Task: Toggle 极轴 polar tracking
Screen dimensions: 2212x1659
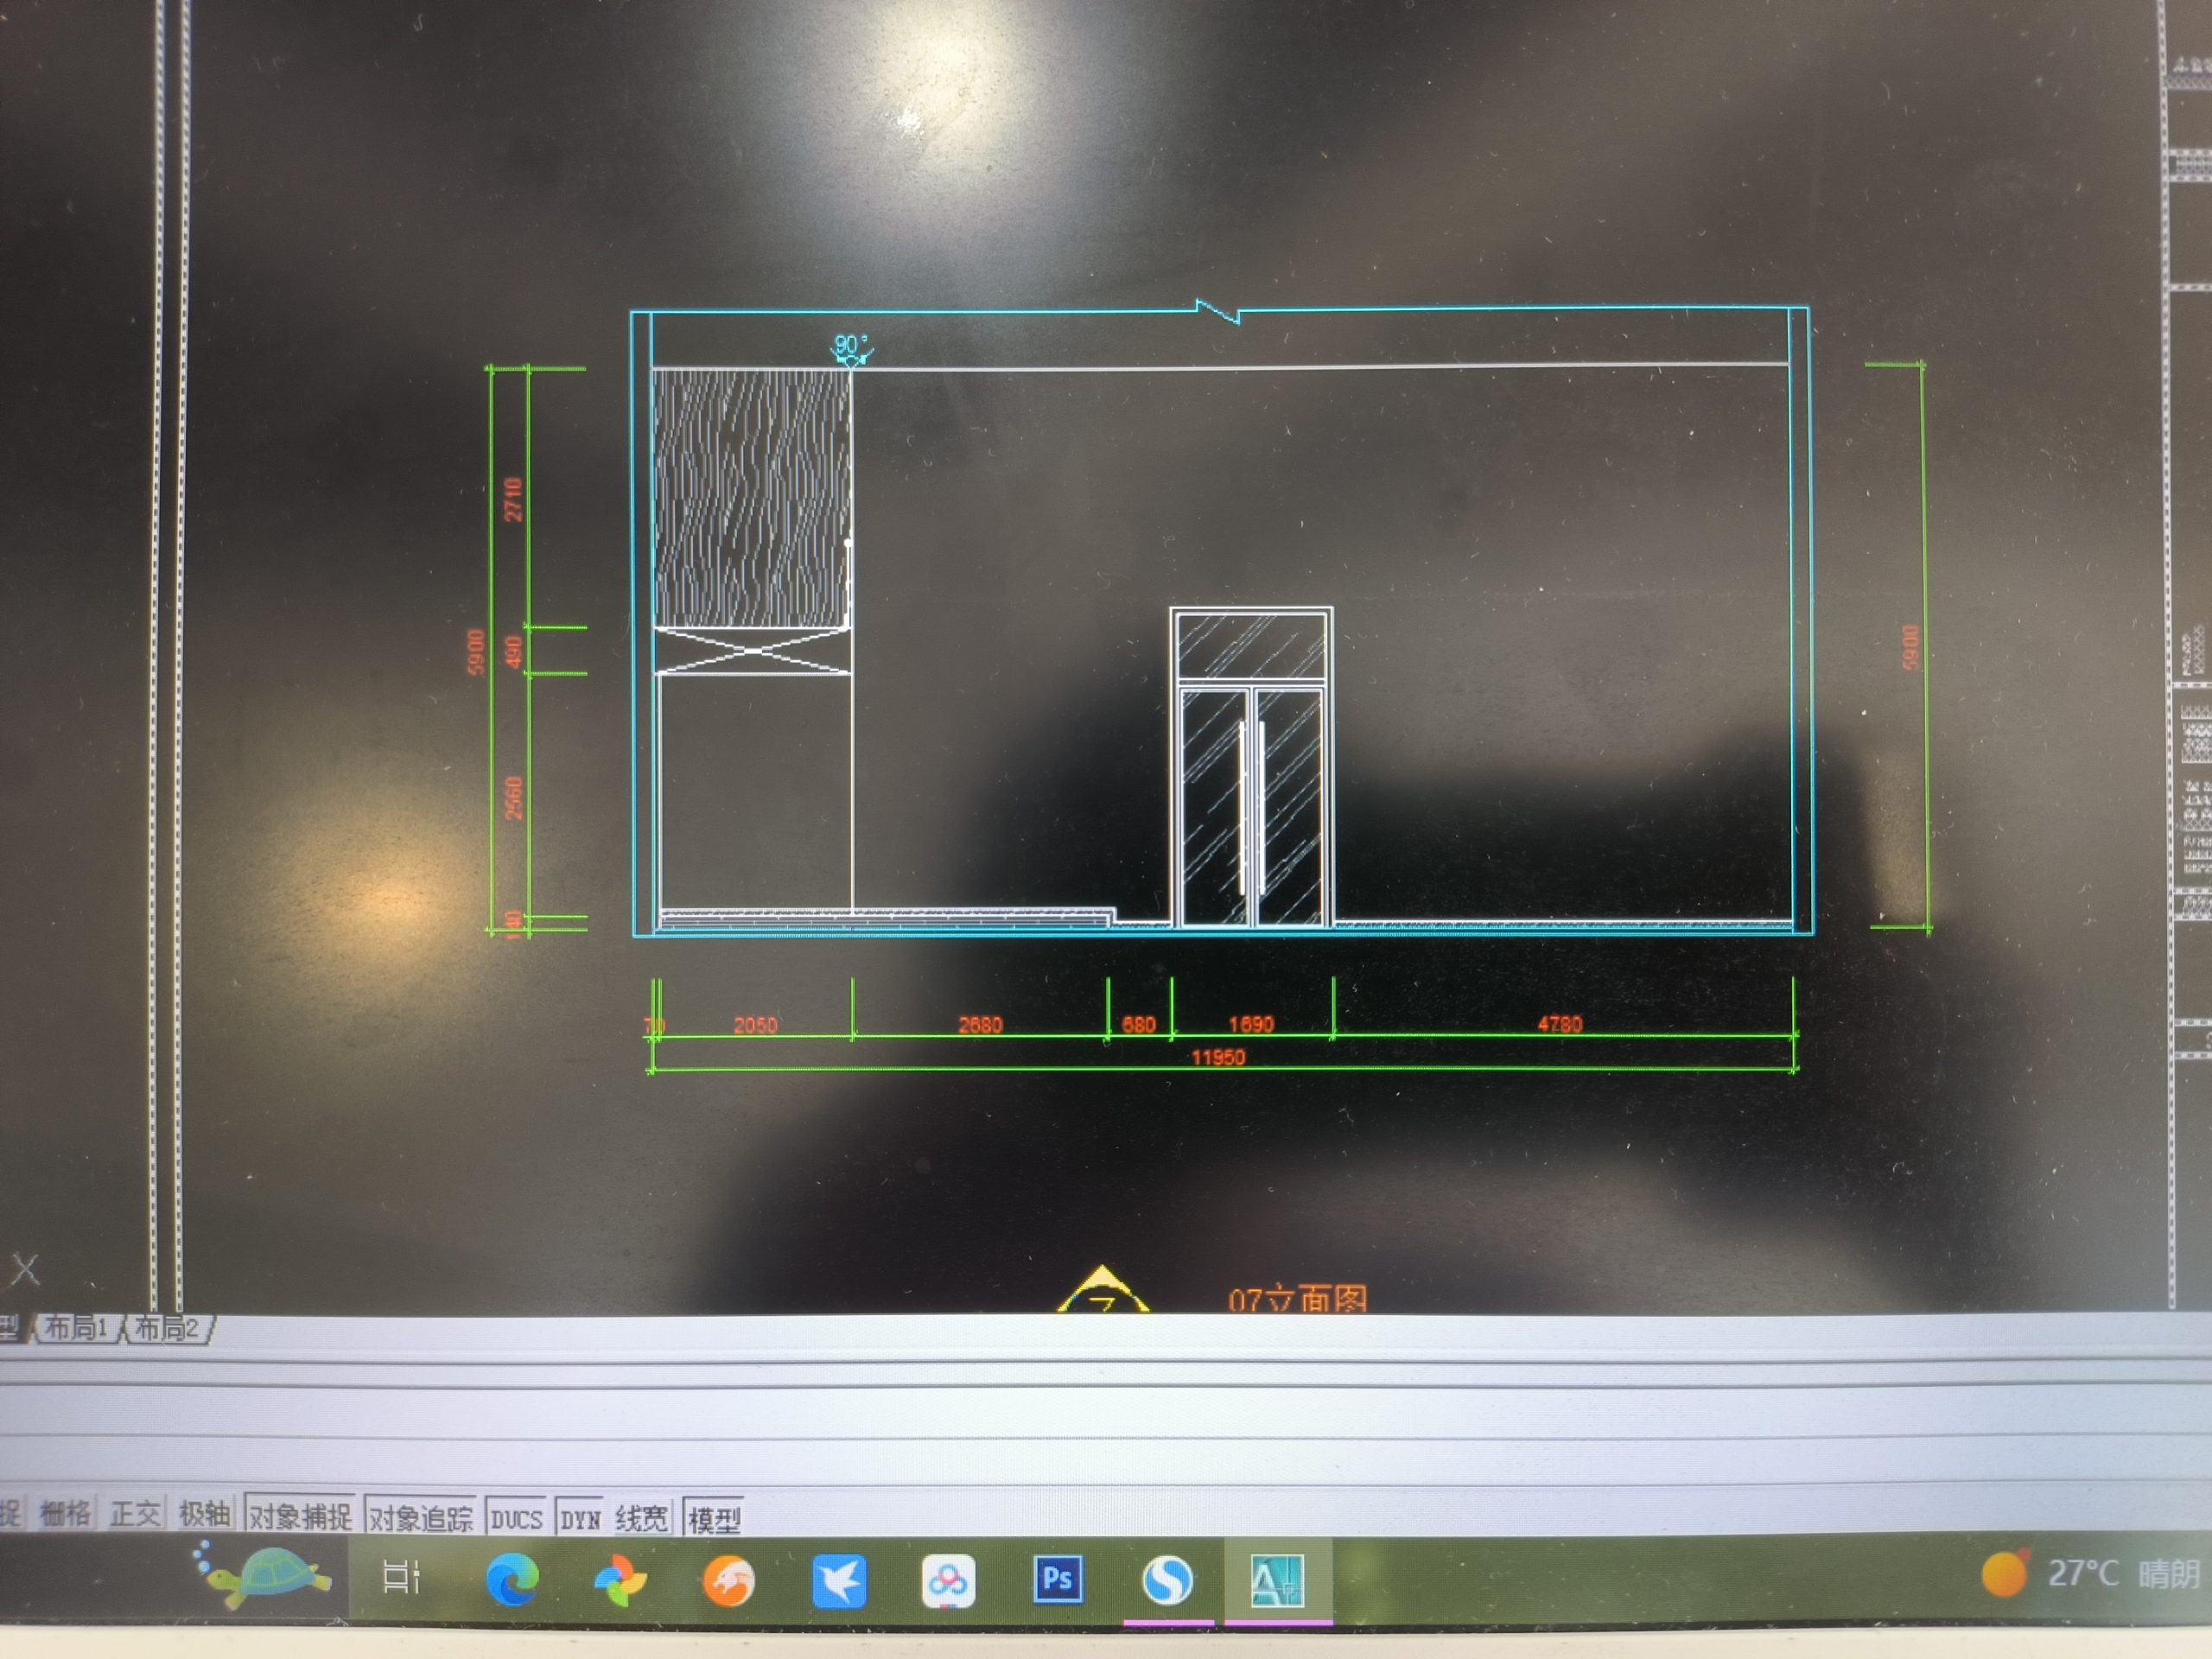Action: pyautogui.click(x=204, y=1514)
